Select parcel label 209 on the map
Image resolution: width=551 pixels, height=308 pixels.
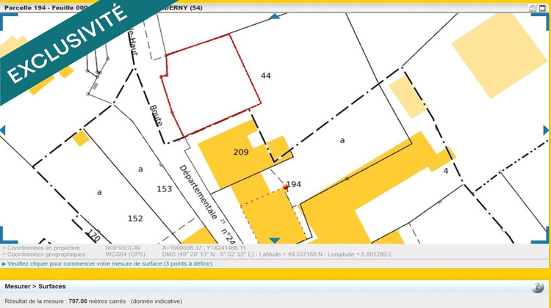tap(241, 152)
